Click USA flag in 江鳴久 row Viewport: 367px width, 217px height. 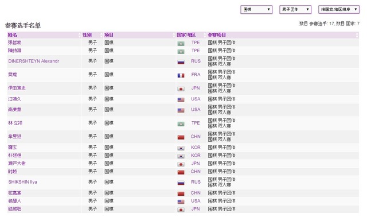click(x=181, y=100)
